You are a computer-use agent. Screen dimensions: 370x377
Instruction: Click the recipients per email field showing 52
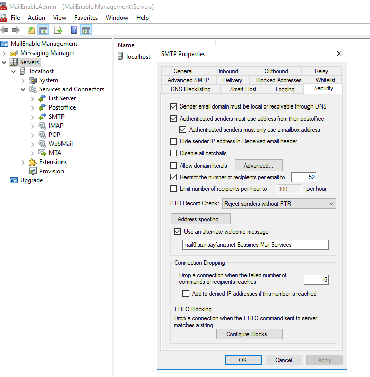click(303, 177)
